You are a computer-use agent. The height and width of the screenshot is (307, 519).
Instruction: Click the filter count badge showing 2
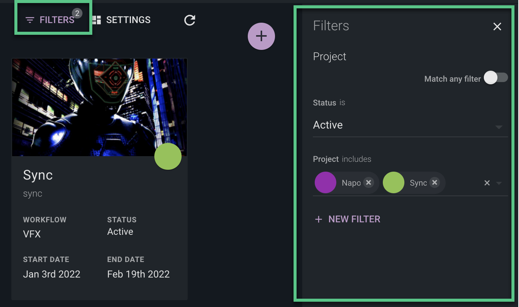point(78,12)
